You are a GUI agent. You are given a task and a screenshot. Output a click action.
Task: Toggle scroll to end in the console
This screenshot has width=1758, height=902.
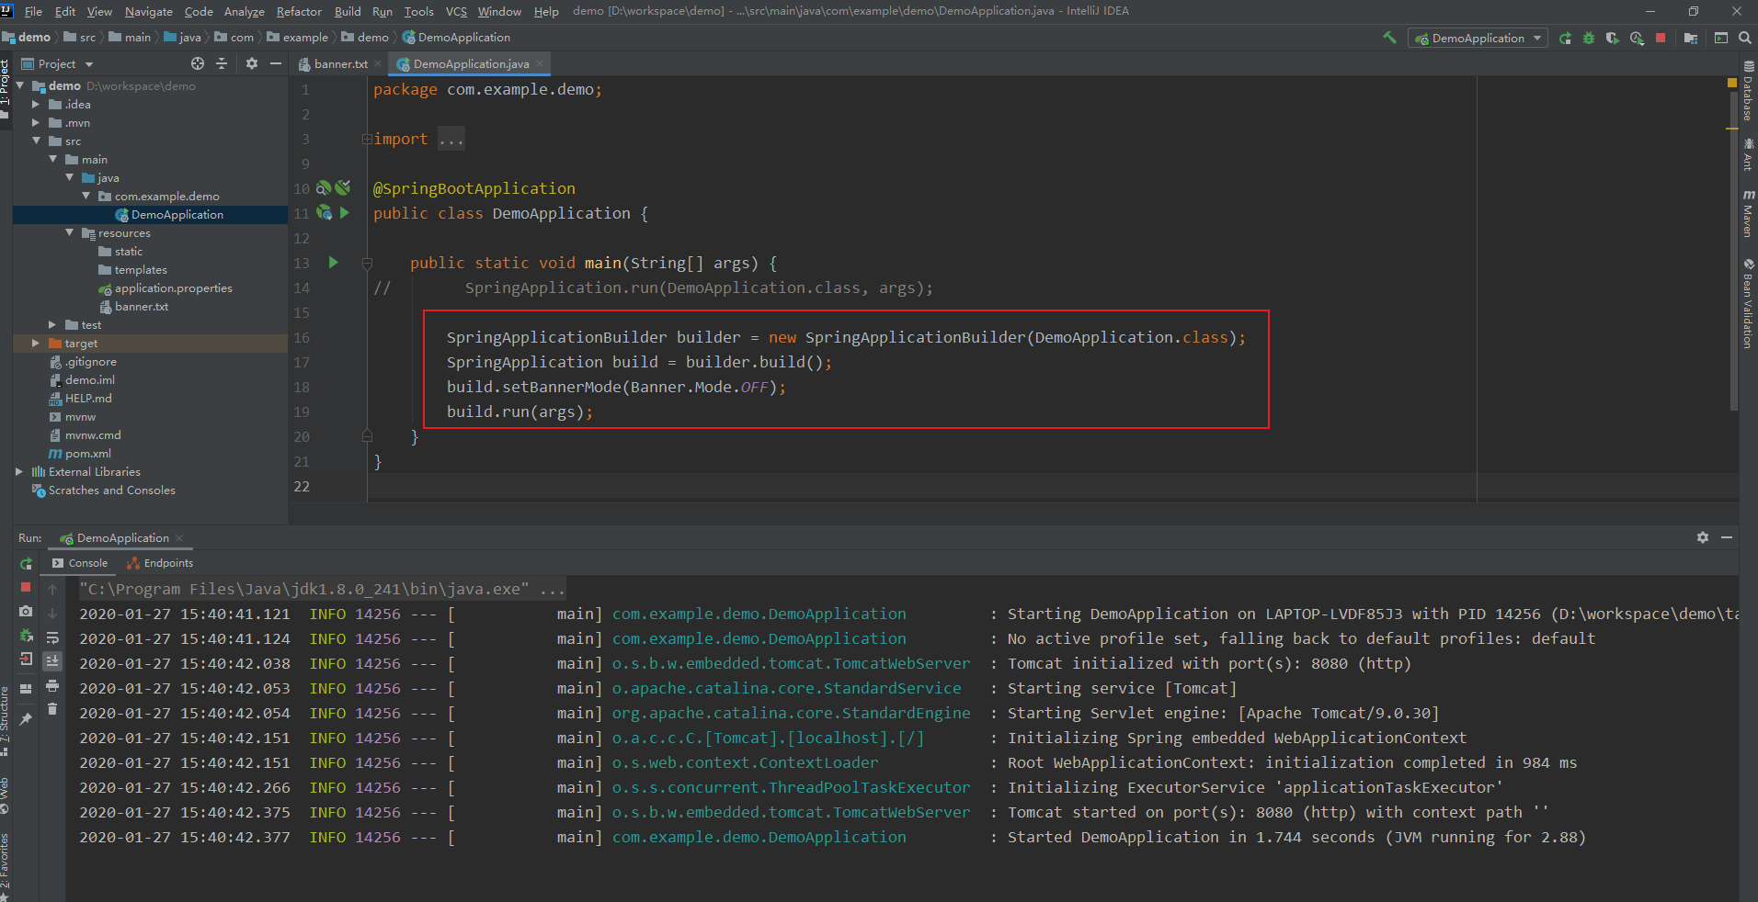(52, 660)
